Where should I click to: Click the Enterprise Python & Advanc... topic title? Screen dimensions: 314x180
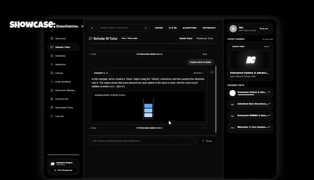[249, 73]
